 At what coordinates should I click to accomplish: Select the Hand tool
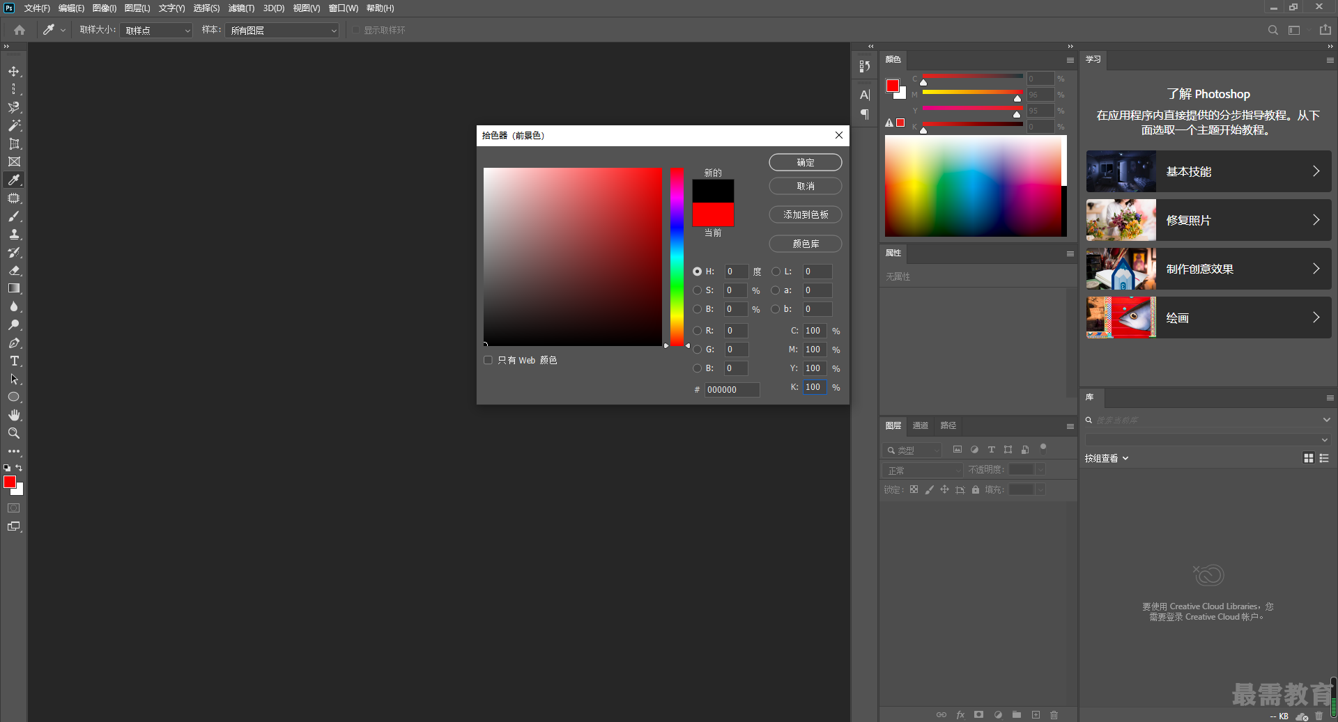click(14, 415)
